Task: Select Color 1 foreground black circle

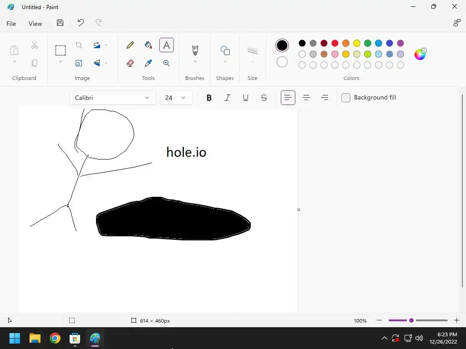Action: [282, 45]
